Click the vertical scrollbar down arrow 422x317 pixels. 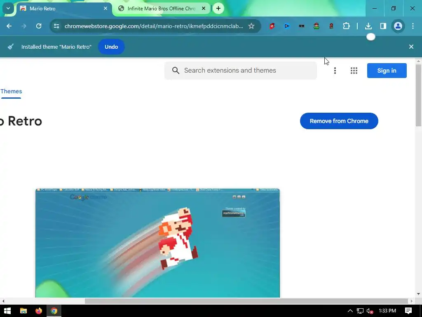click(418, 294)
